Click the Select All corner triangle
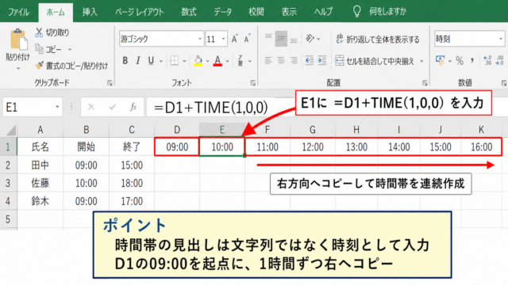Screen dimensions: 508x285 click(x=11, y=130)
